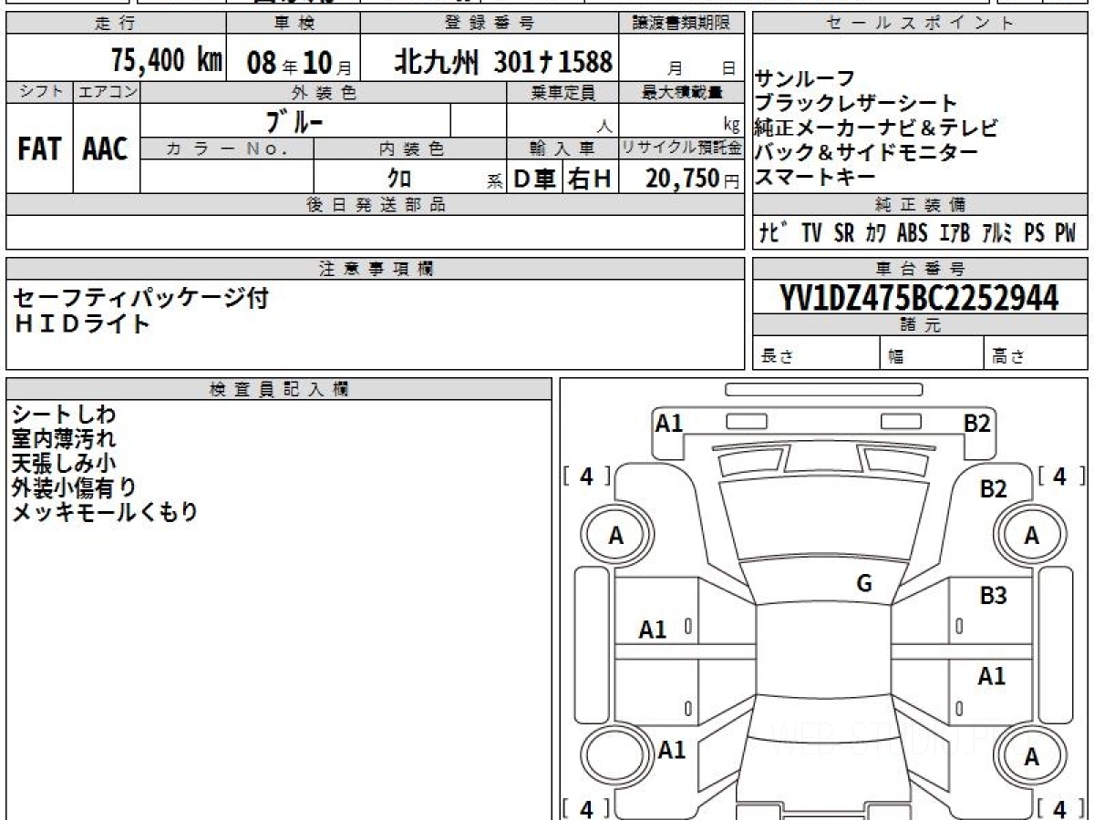The image size is (1094, 820).
Task: Select inspector note メッキモールくもり
Action: click(x=105, y=512)
